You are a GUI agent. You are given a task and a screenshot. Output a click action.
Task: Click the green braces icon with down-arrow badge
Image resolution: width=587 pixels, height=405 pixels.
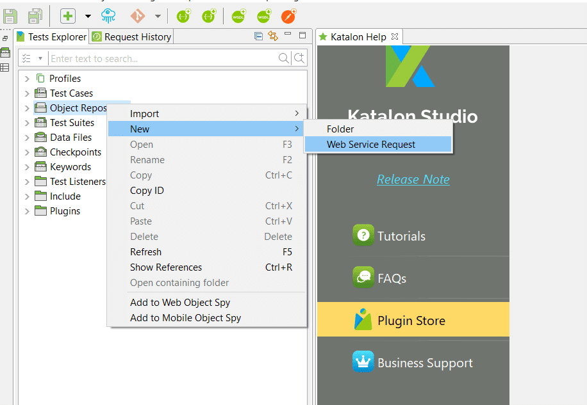pyautogui.click(x=208, y=16)
